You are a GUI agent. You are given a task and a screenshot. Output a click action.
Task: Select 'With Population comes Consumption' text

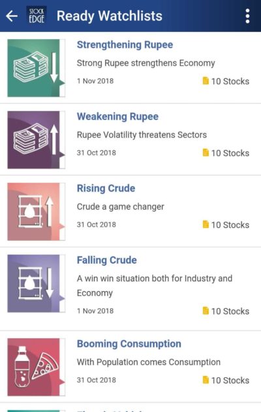[x=148, y=362]
